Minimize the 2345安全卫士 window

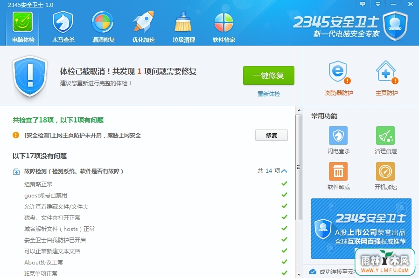pos(393,4)
